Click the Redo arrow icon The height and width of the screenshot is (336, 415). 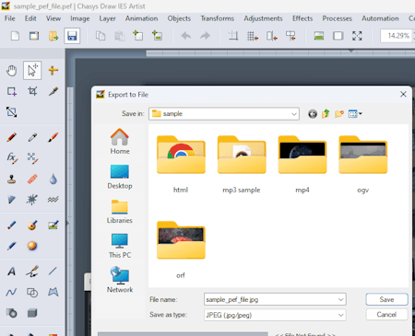pyautogui.click(x=205, y=36)
